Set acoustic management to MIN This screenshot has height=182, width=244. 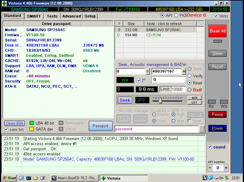pos(194,98)
